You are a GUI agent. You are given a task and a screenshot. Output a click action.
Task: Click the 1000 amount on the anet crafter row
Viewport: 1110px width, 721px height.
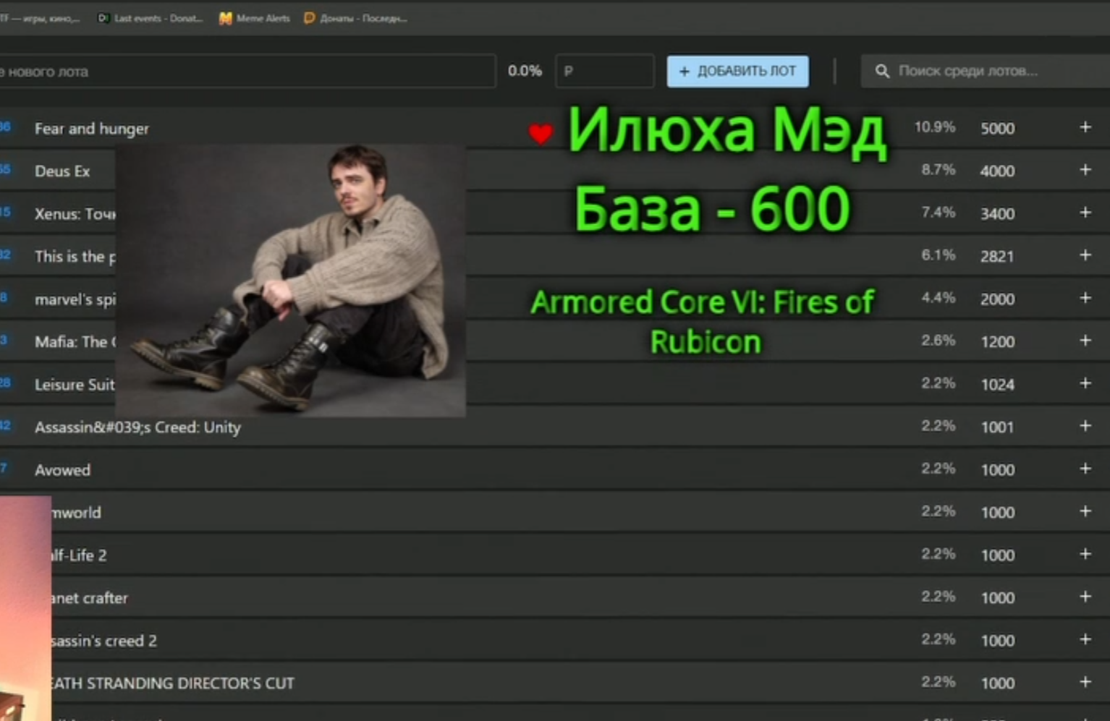point(997,598)
